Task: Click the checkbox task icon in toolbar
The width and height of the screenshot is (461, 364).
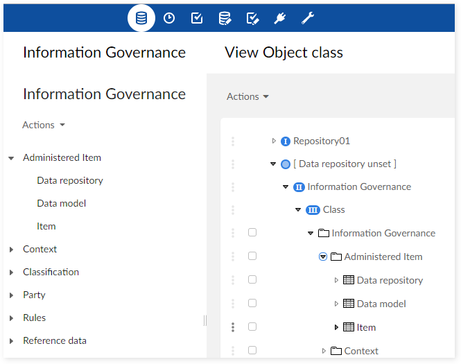Action: click(x=197, y=19)
